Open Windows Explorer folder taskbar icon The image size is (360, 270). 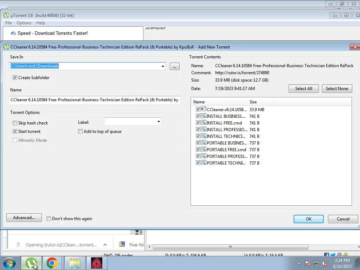75,263
